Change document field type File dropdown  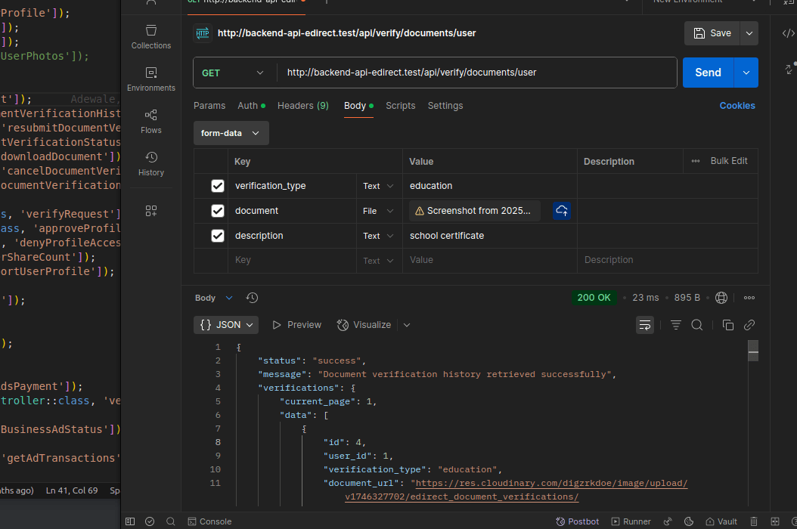click(x=378, y=211)
